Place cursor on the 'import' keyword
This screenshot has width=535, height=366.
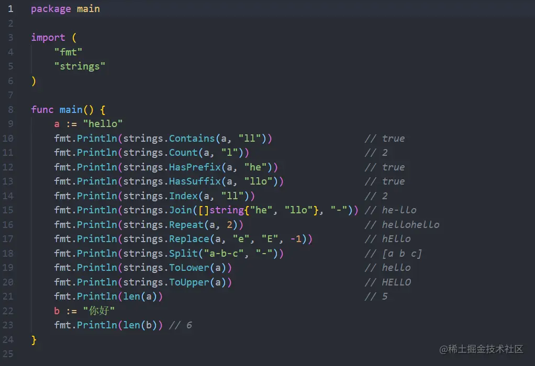pos(48,38)
